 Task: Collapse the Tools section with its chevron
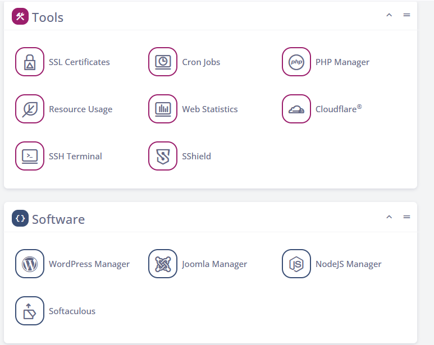(x=389, y=15)
